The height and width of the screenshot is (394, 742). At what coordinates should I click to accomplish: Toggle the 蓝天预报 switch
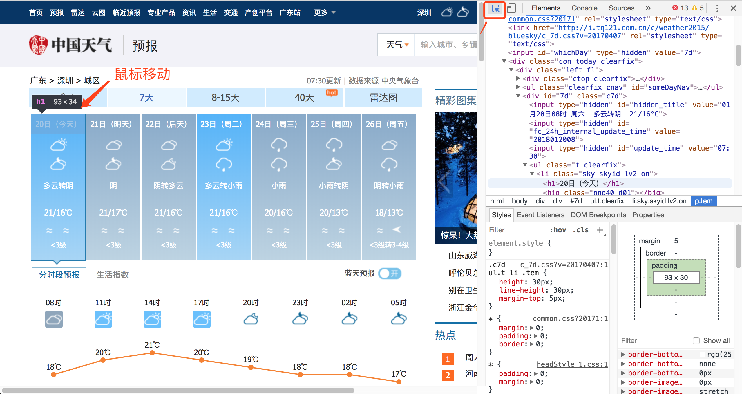390,273
